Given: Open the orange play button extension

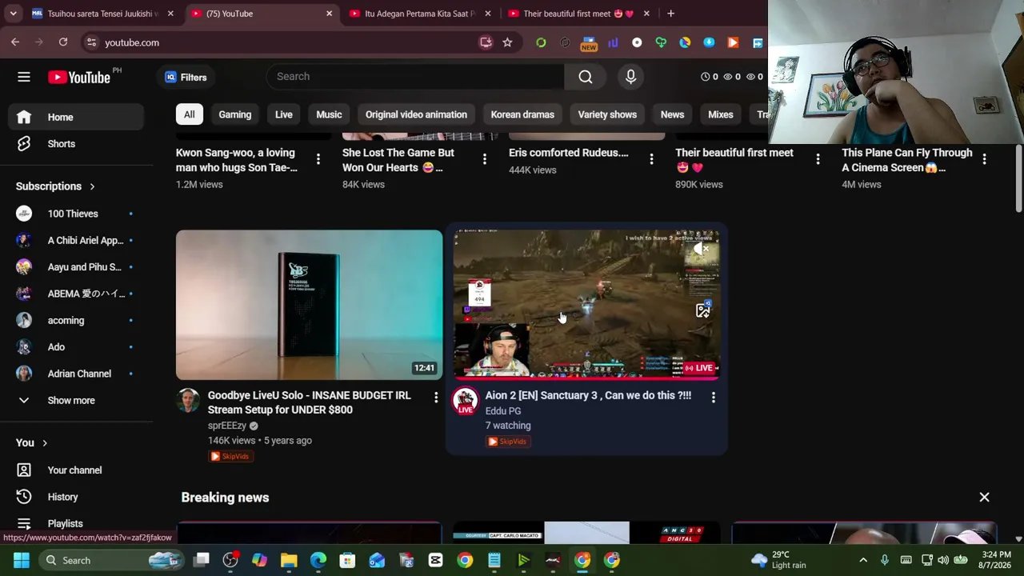Looking at the screenshot, I should pyautogui.click(x=733, y=42).
